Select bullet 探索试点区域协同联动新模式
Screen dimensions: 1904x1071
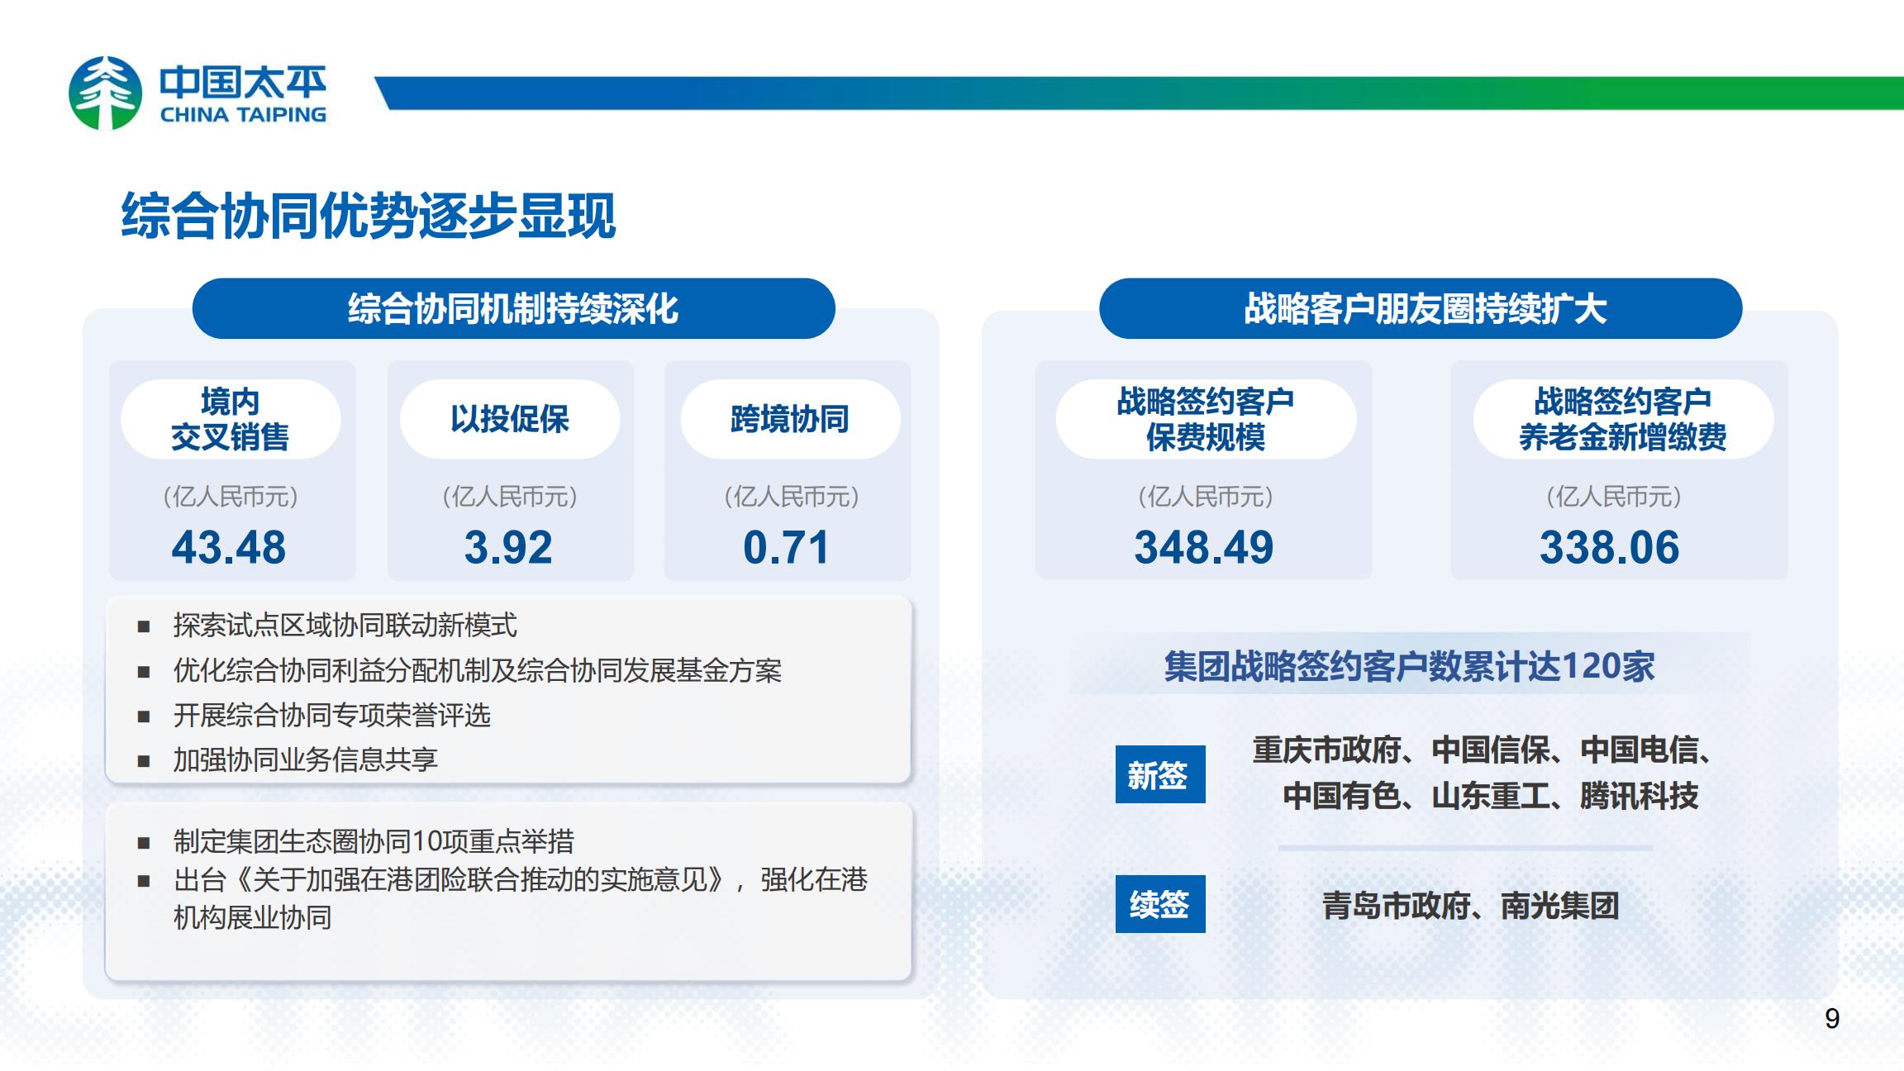click(345, 626)
